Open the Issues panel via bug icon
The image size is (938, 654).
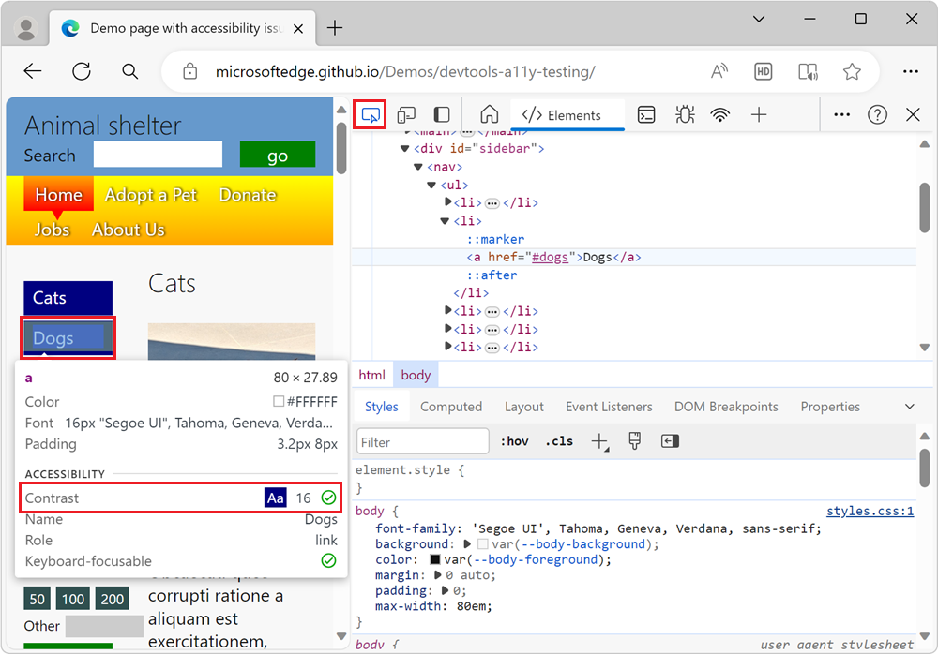coord(685,114)
